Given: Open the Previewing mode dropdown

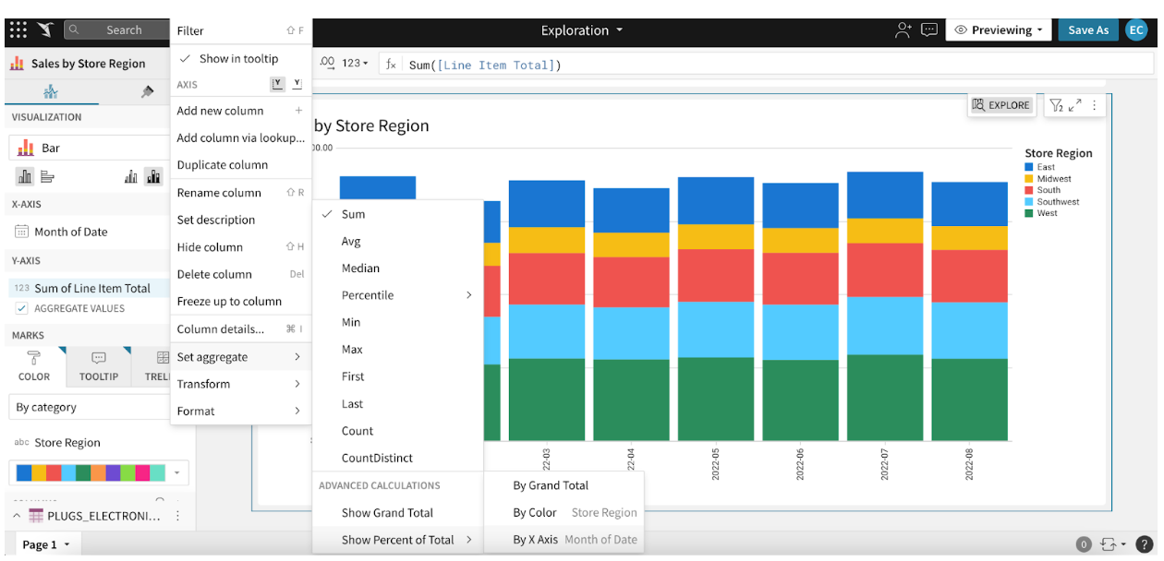Looking at the screenshot, I should pyautogui.click(x=1001, y=30).
